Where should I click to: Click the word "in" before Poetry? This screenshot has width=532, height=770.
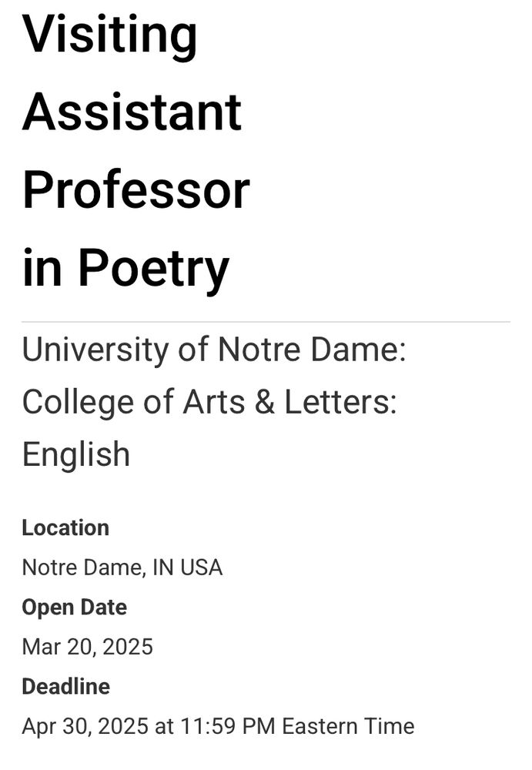42,267
